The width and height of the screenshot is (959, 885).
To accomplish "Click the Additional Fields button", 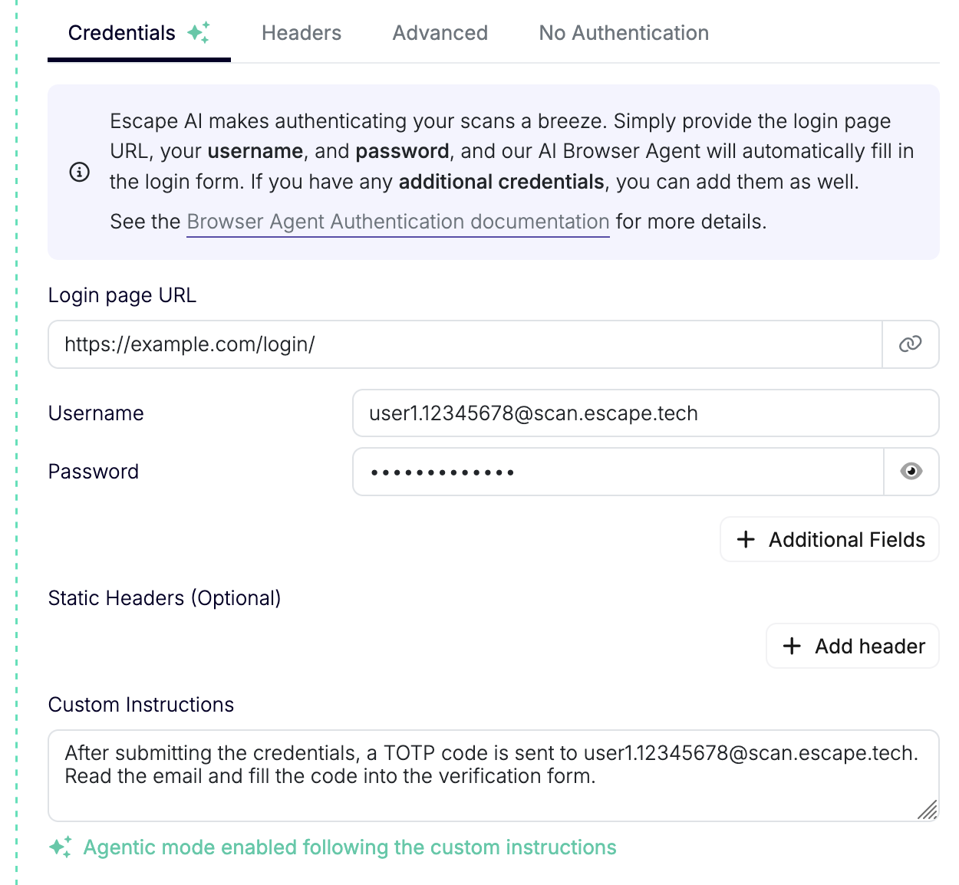I will tap(829, 539).
